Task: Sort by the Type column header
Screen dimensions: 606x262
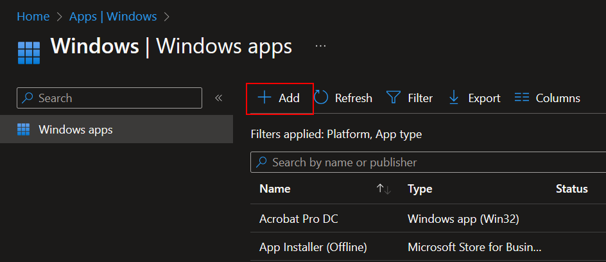Action: tap(420, 189)
